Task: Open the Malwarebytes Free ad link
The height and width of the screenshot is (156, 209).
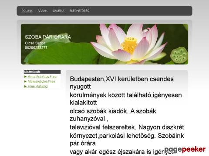Action: (x=41, y=81)
